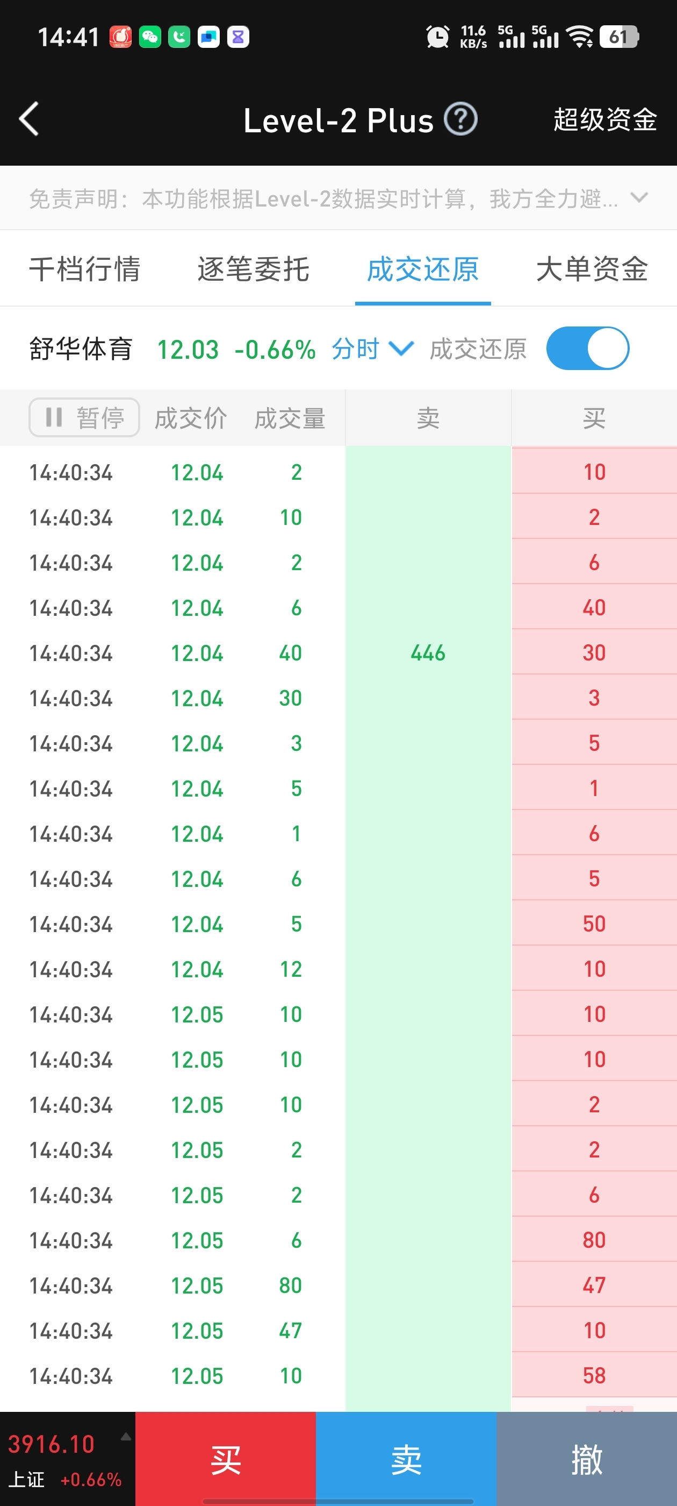This screenshot has height=1506, width=677.
Task: Turn off the 成交还原 switch
Action: coord(587,349)
